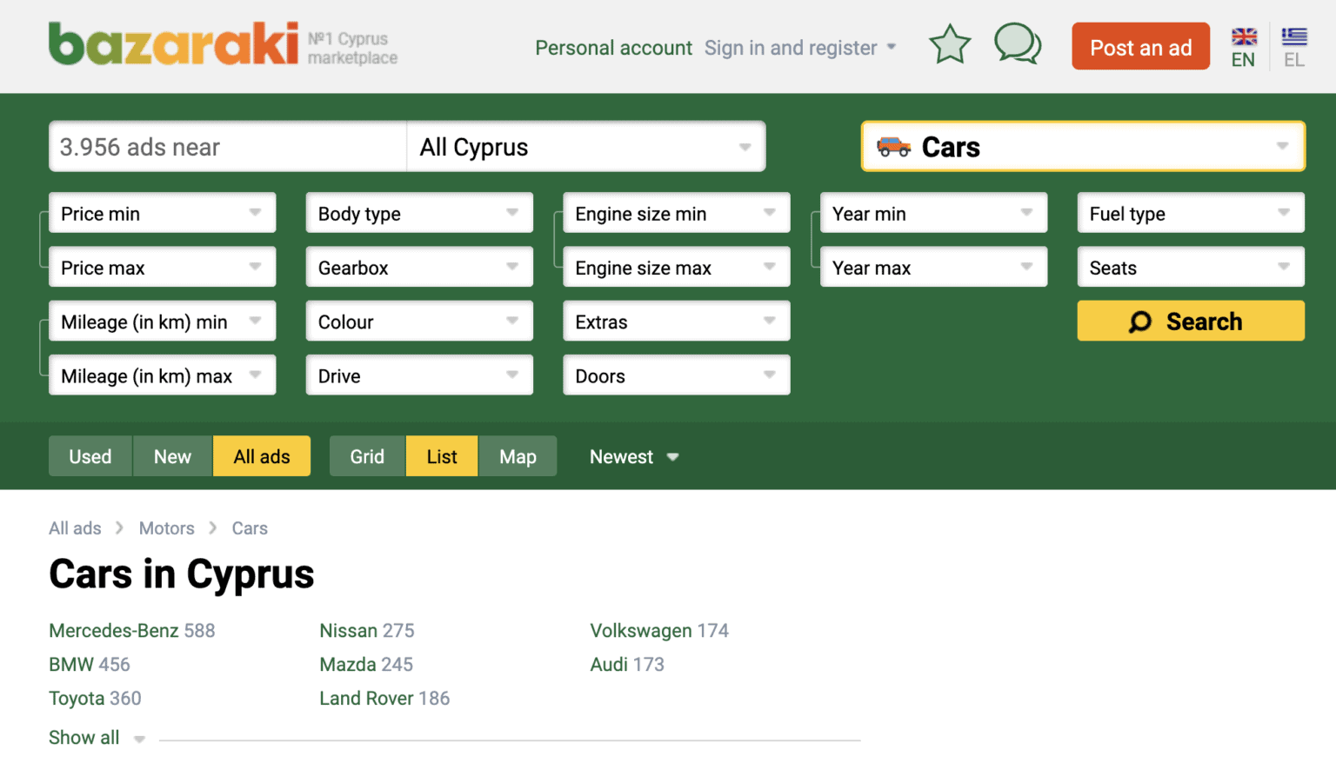Click the magnifier icon on the Search button
Viewport: 1336px width, 763px height.
[1139, 321]
